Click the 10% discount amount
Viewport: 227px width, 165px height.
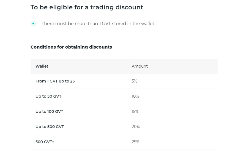135,96
